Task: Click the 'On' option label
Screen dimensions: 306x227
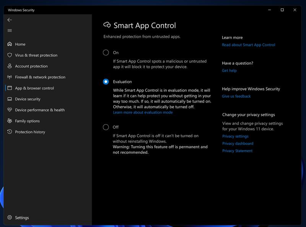Action: (116, 53)
